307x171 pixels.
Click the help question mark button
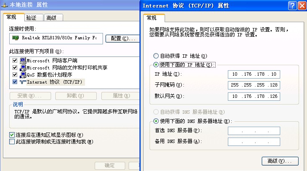(x=292, y=5)
